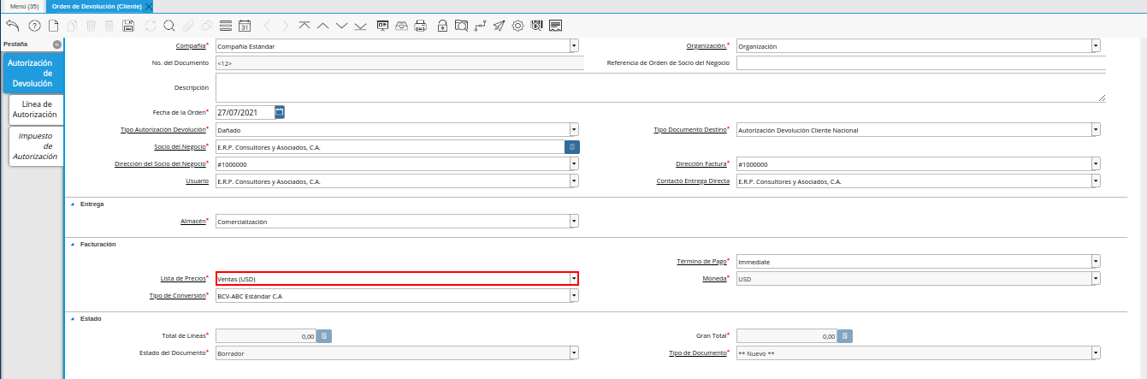
Task: Collapse the Entrega section
Action: click(72, 204)
